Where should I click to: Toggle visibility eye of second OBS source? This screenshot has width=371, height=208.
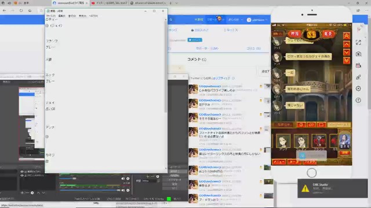(x=22, y=176)
